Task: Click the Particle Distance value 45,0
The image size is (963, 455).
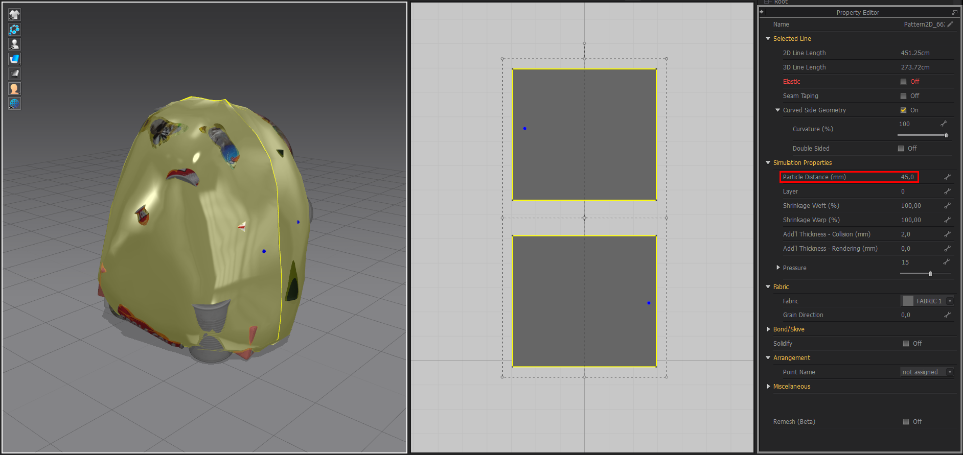Action: [907, 177]
